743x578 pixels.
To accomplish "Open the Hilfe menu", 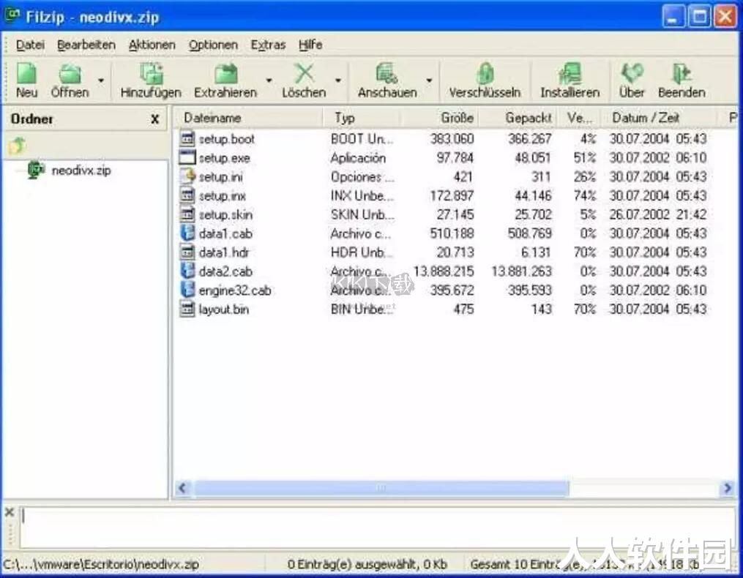I will 310,45.
